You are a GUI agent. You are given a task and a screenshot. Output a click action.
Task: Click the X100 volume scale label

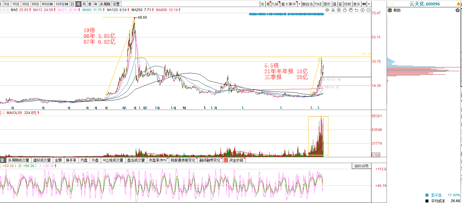(376, 155)
